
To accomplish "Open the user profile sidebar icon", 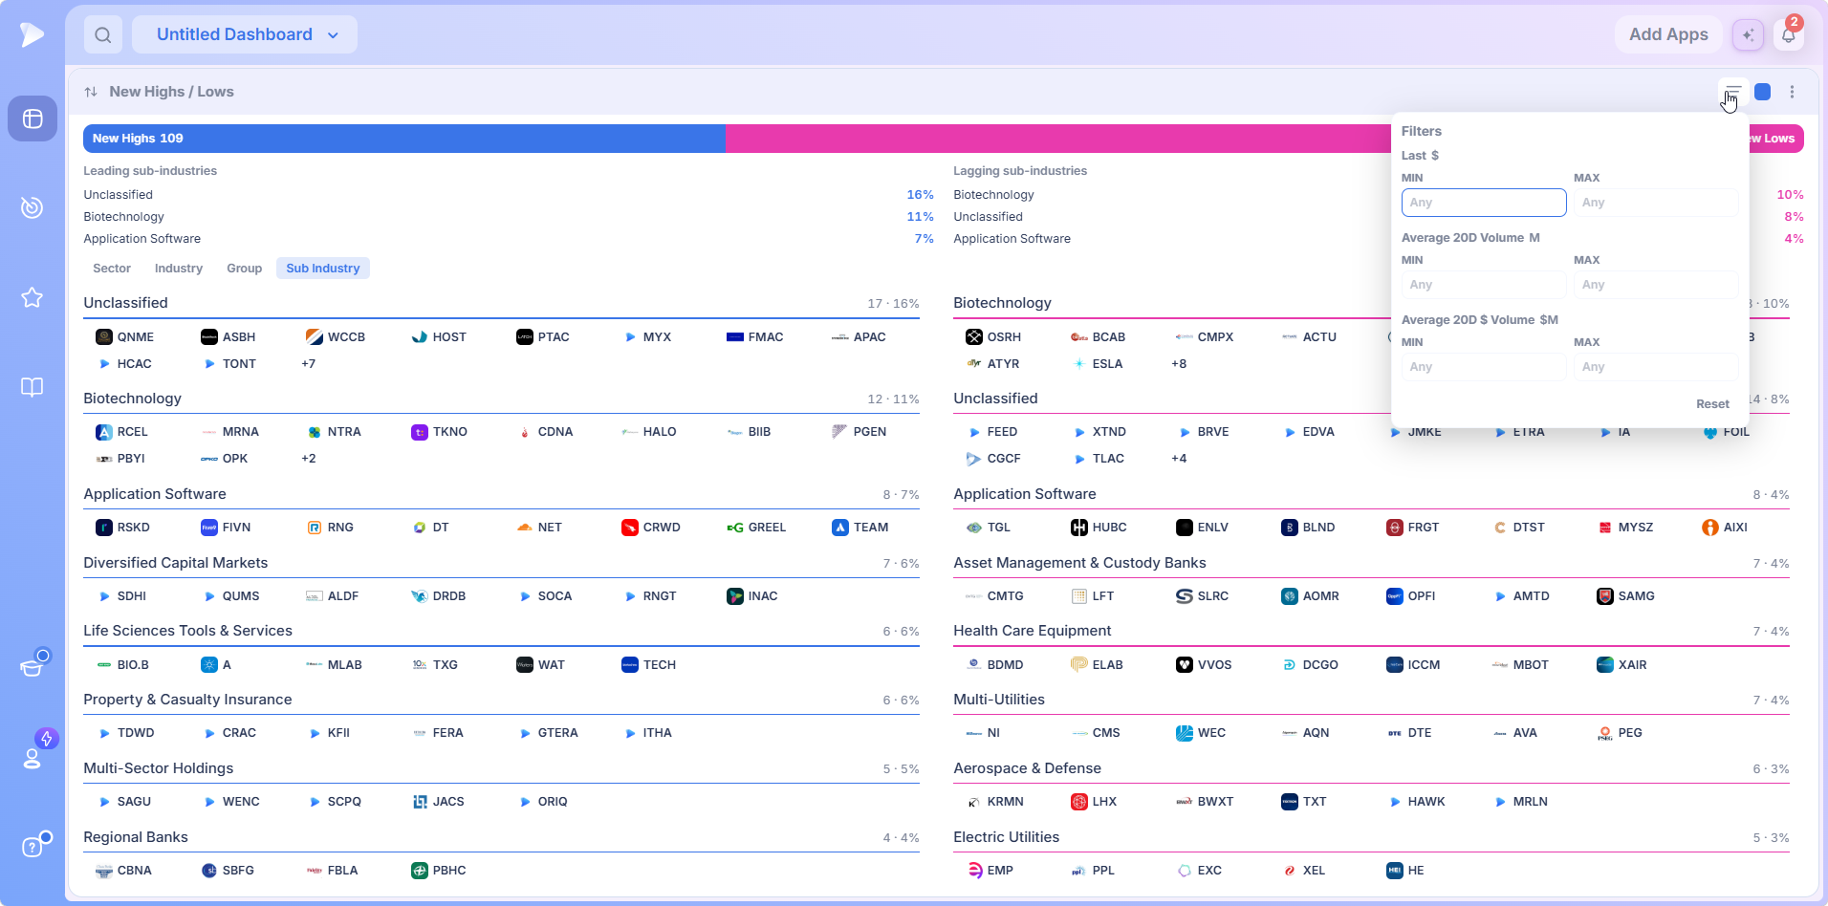I will (33, 757).
